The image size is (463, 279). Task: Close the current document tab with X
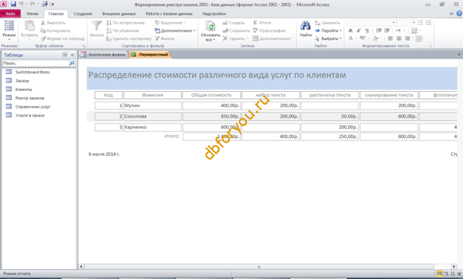459,55
